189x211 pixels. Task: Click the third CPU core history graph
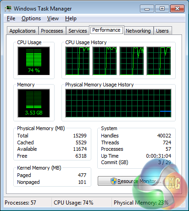pos(132,61)
